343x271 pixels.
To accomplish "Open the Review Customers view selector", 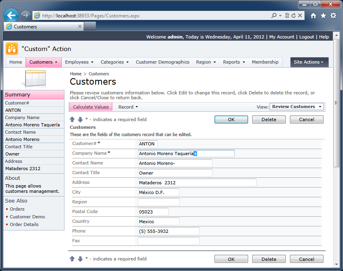I will coord(297,107).
